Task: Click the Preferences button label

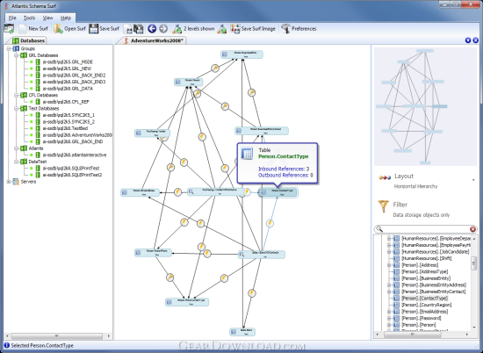Action: 304,29
